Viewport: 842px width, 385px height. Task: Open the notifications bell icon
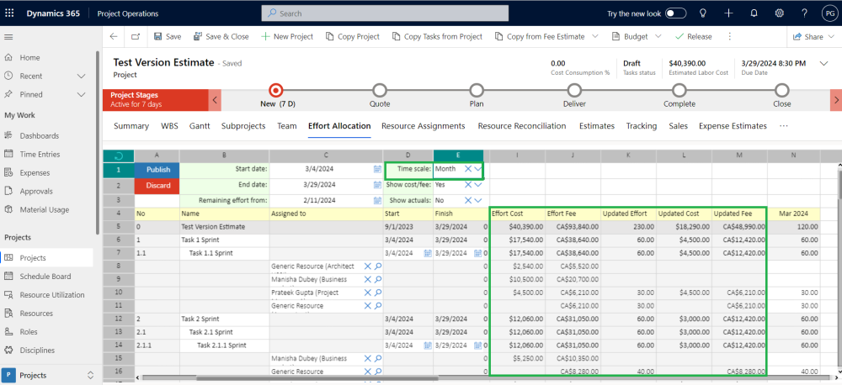pyautogui.click(x=754, y=13)
